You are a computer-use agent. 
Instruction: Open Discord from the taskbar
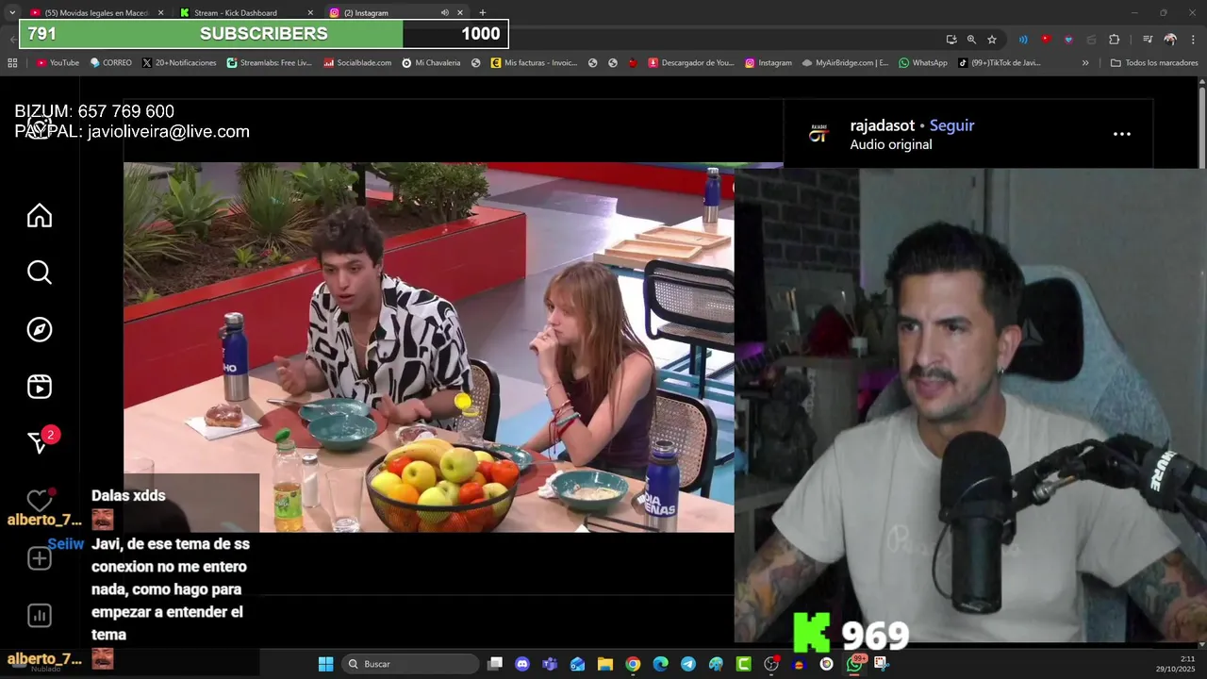point(522,664)
